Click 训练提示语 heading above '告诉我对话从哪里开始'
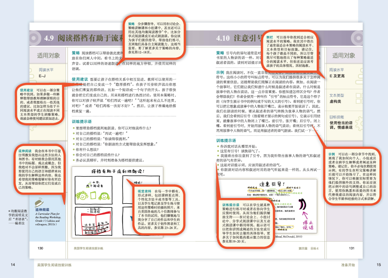 [x=226, y=141]
